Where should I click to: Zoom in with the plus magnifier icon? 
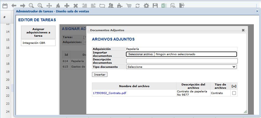pyautogui.click(x=40, y=6)
